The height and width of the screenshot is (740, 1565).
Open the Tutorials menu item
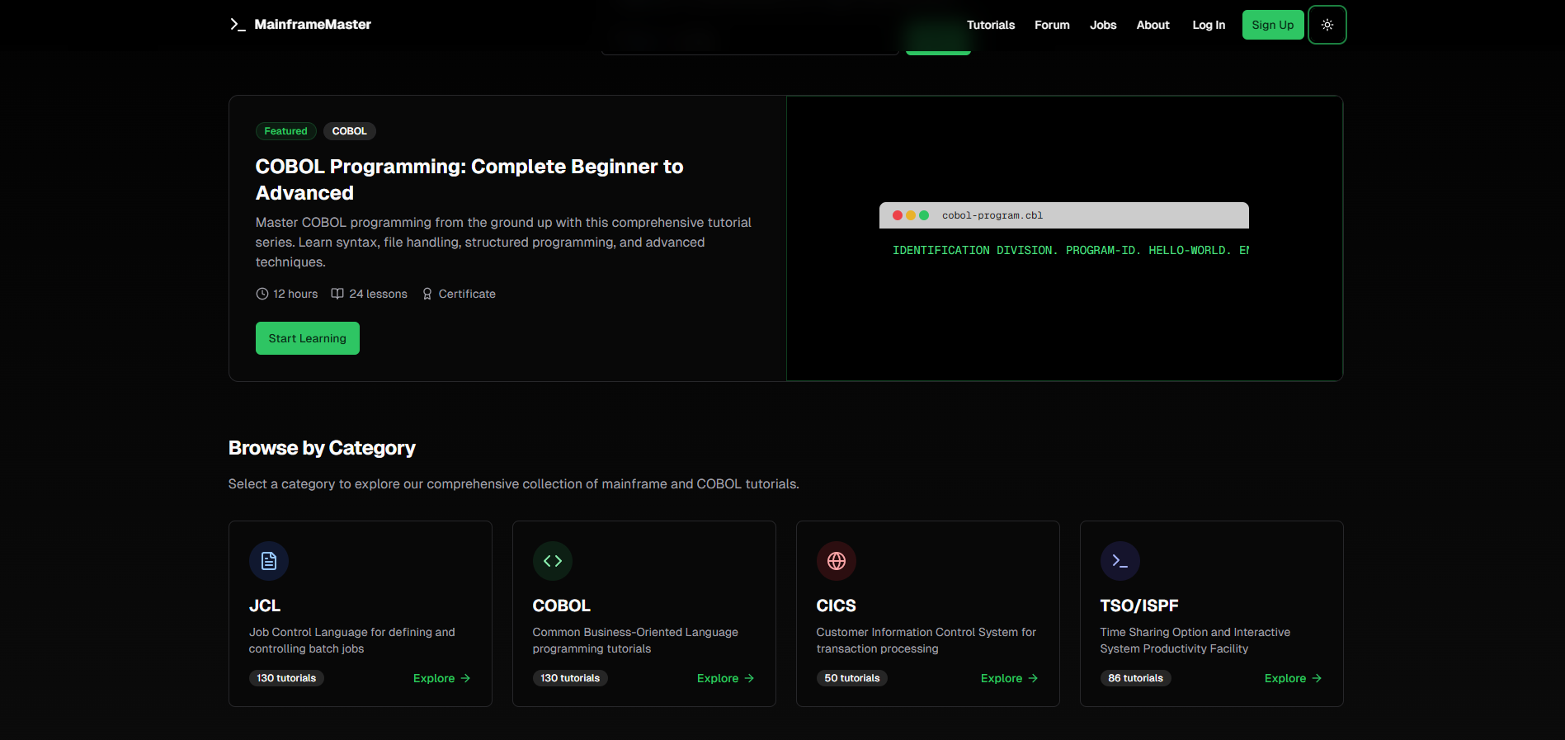click(x=990, y=25)
